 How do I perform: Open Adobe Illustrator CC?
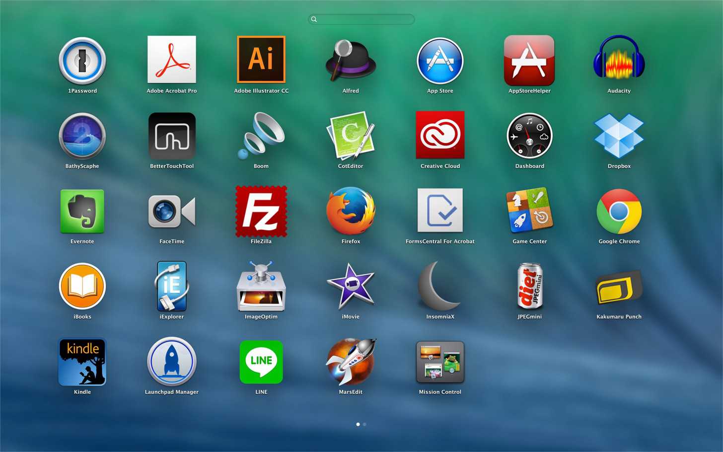(261, 59)
